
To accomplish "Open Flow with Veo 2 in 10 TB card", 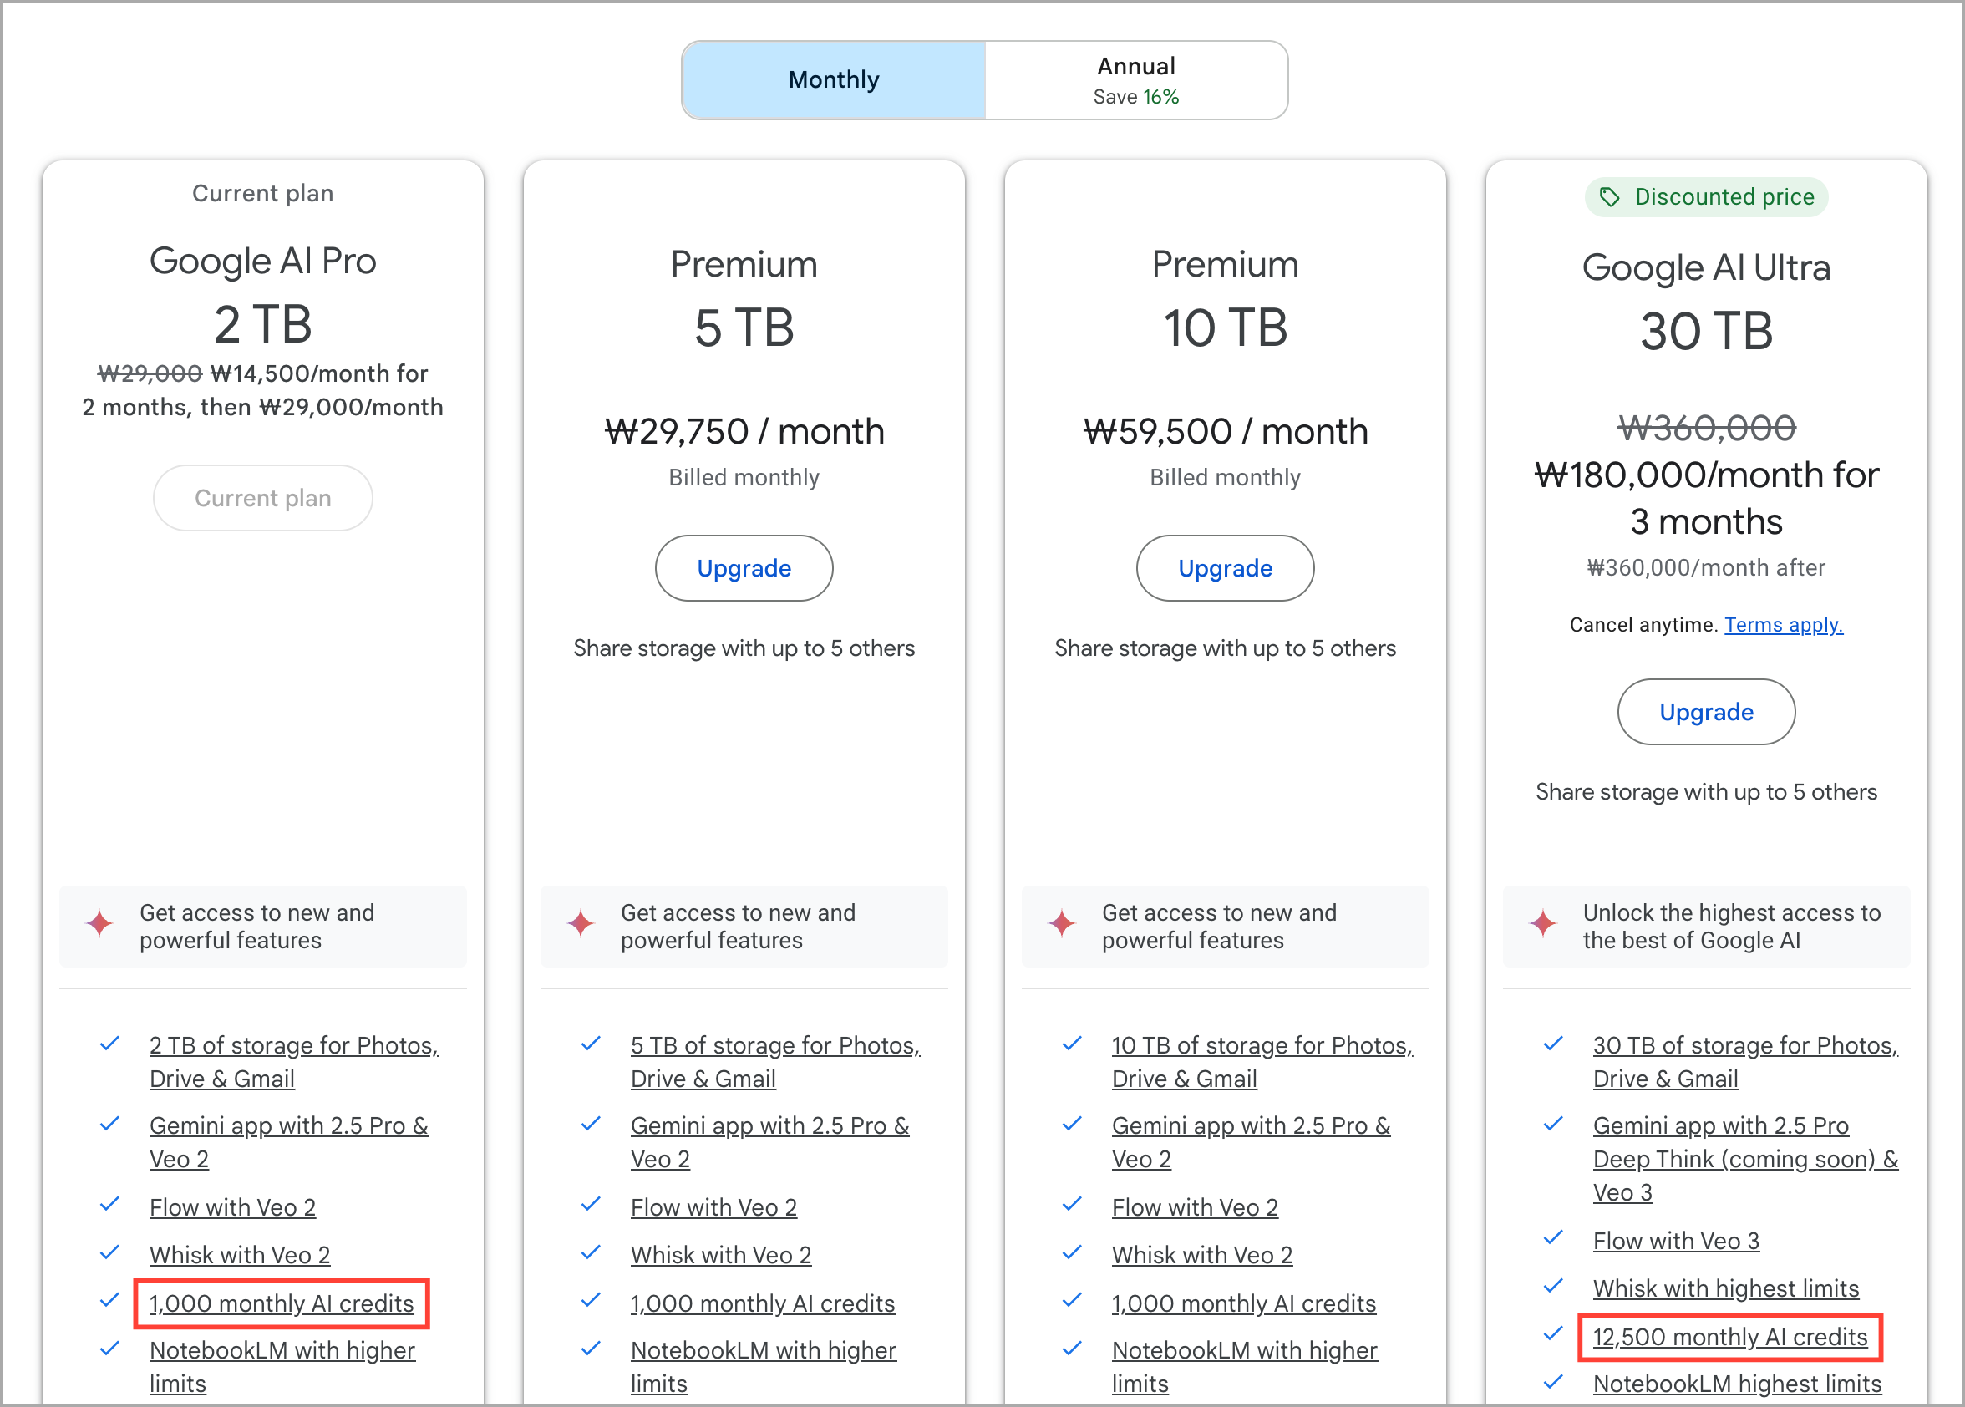I will (x=1195, y=1206).
